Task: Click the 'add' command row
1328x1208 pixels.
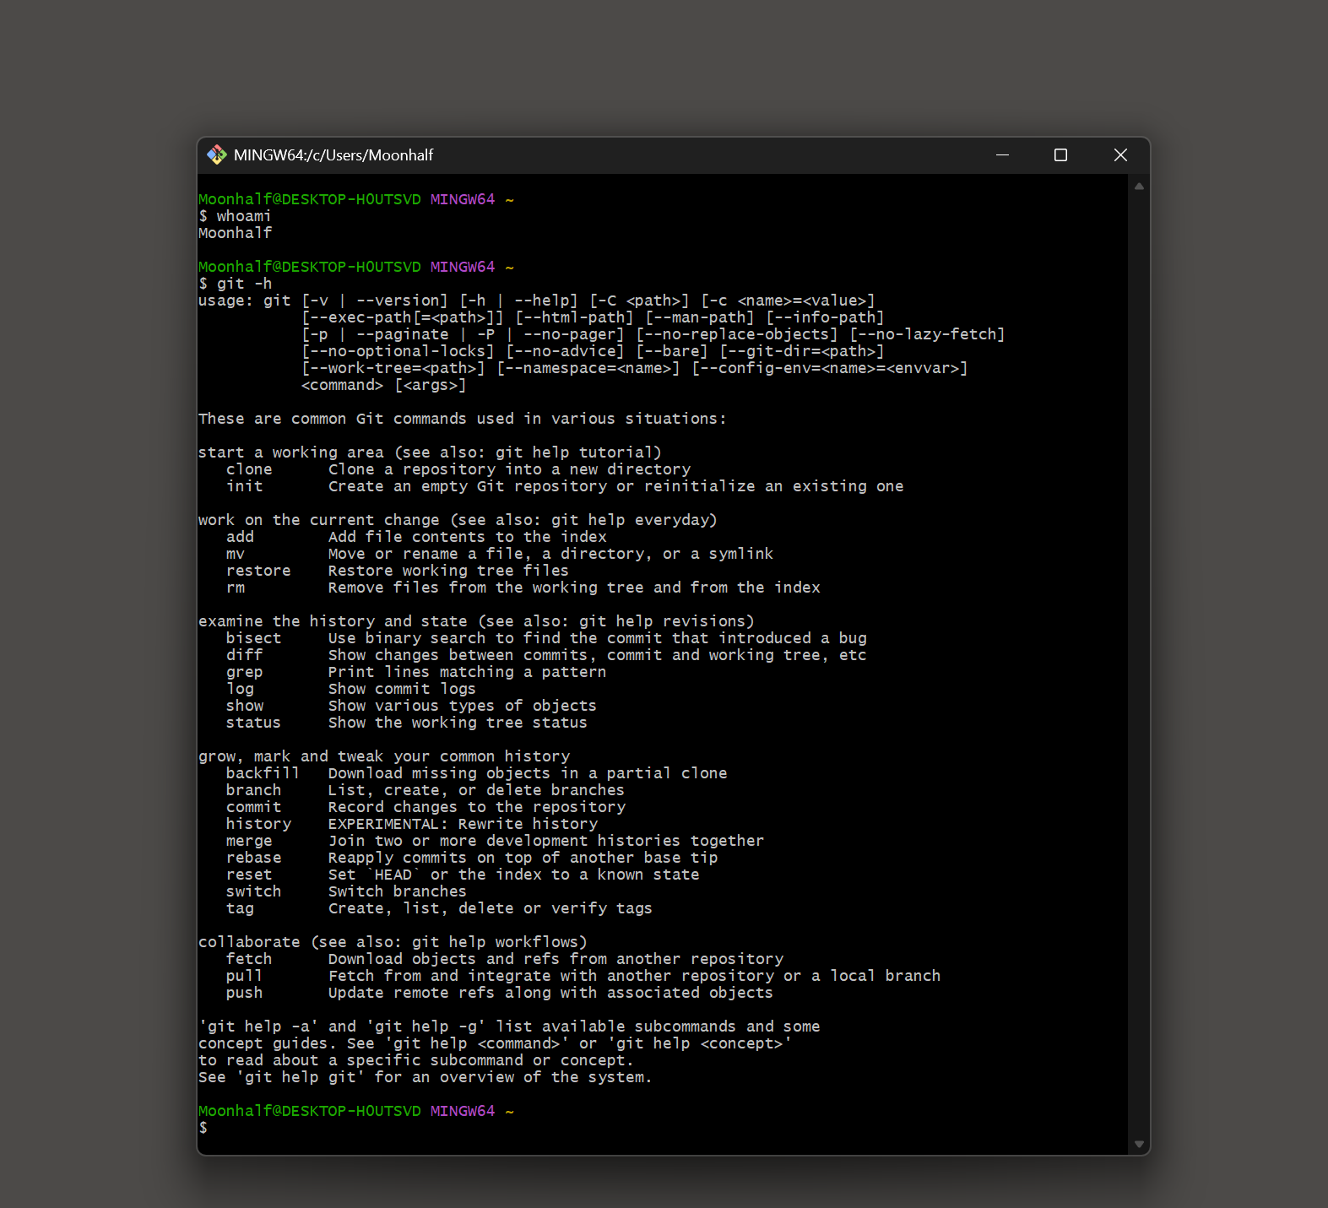Action: point(416,537)
